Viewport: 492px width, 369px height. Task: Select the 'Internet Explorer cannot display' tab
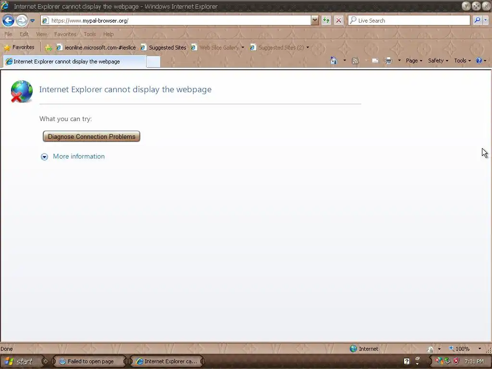(x=74, y=61)
